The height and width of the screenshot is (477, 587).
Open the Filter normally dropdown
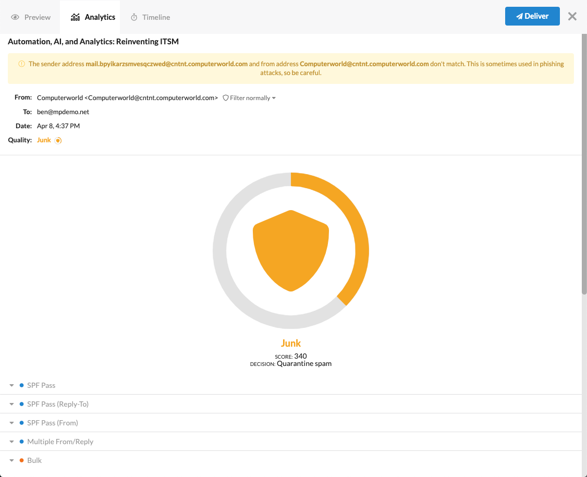(x=249, y=98)
